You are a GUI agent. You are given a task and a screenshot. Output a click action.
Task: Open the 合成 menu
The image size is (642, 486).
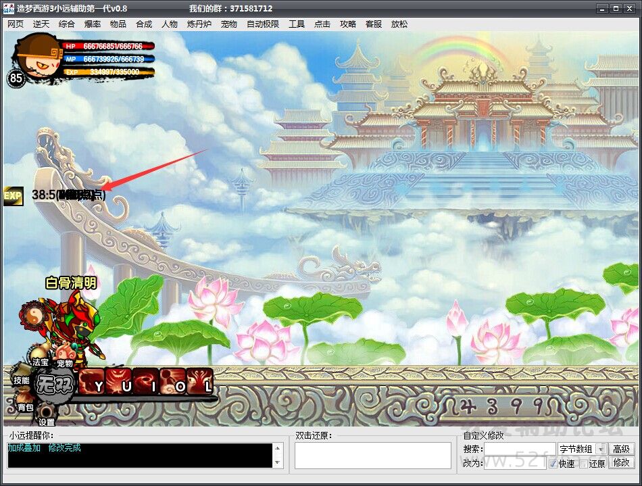[144, 24]
